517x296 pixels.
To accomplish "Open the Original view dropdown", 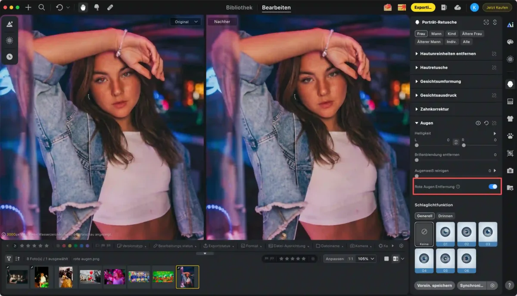I will pos(185,22).
